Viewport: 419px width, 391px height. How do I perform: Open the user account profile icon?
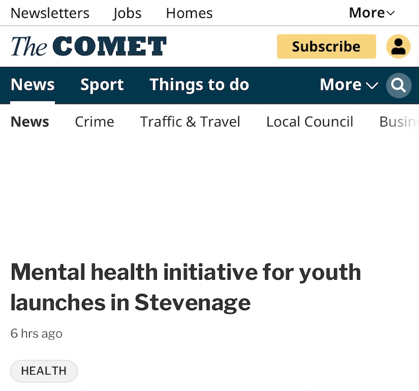[398, 47]
